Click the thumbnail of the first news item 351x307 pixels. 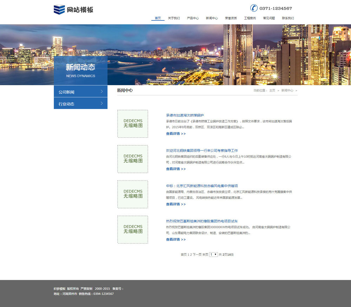coord(133,124)
